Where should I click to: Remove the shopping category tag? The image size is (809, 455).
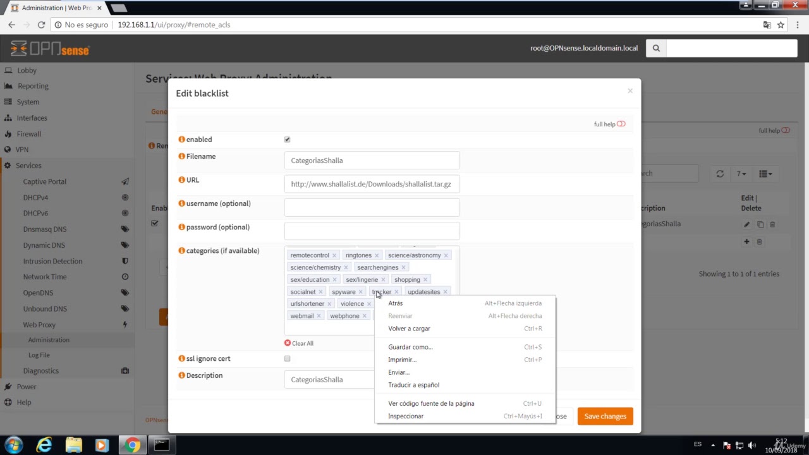click(x=425, y=279)
